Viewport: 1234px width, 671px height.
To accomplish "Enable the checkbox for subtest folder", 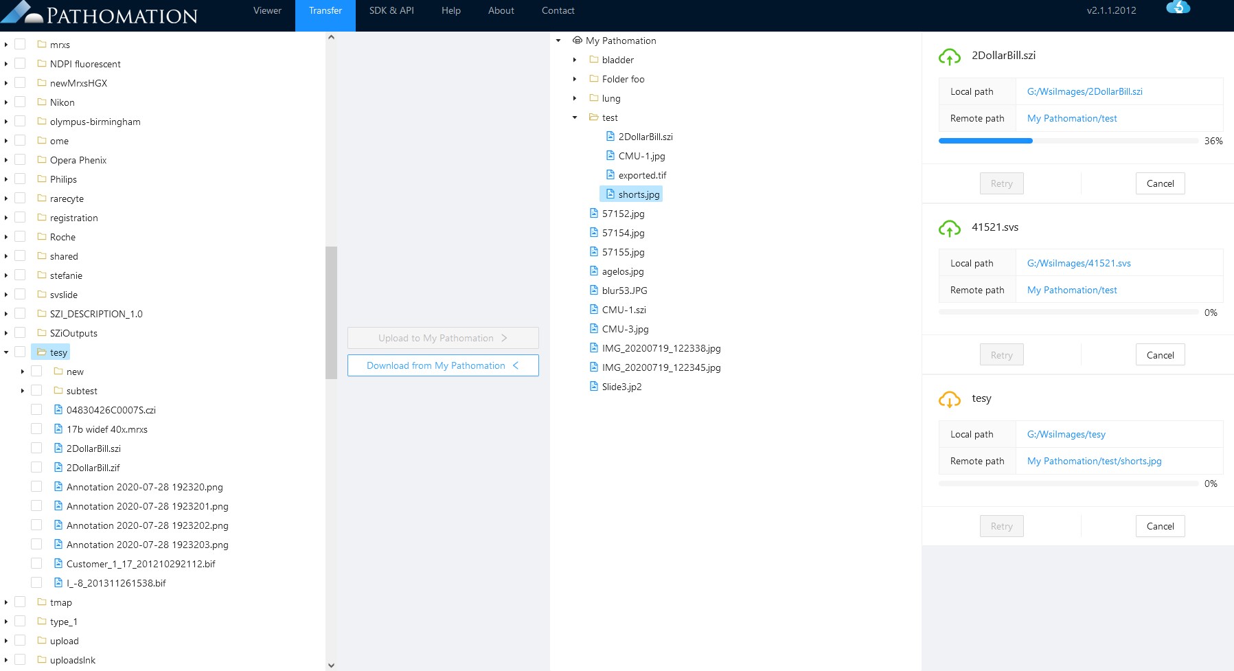I will [36, 391].
